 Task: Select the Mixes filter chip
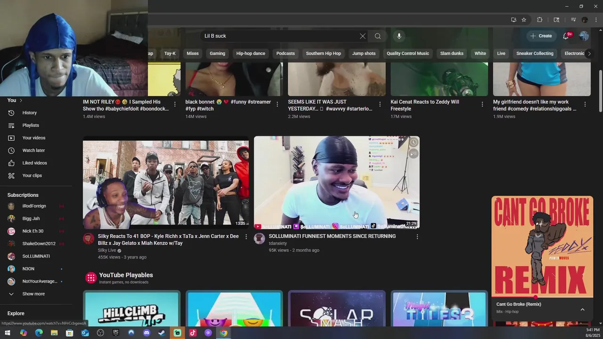pyautogui.click(x=193, y=53)
